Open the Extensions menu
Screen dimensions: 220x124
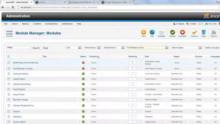67,24
